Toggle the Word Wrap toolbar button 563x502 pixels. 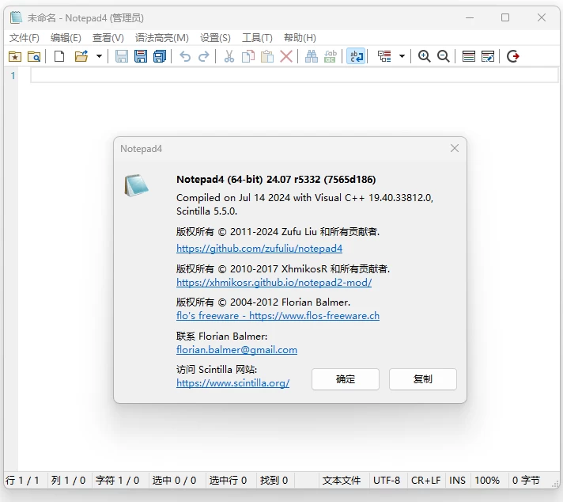coord(356,56)
